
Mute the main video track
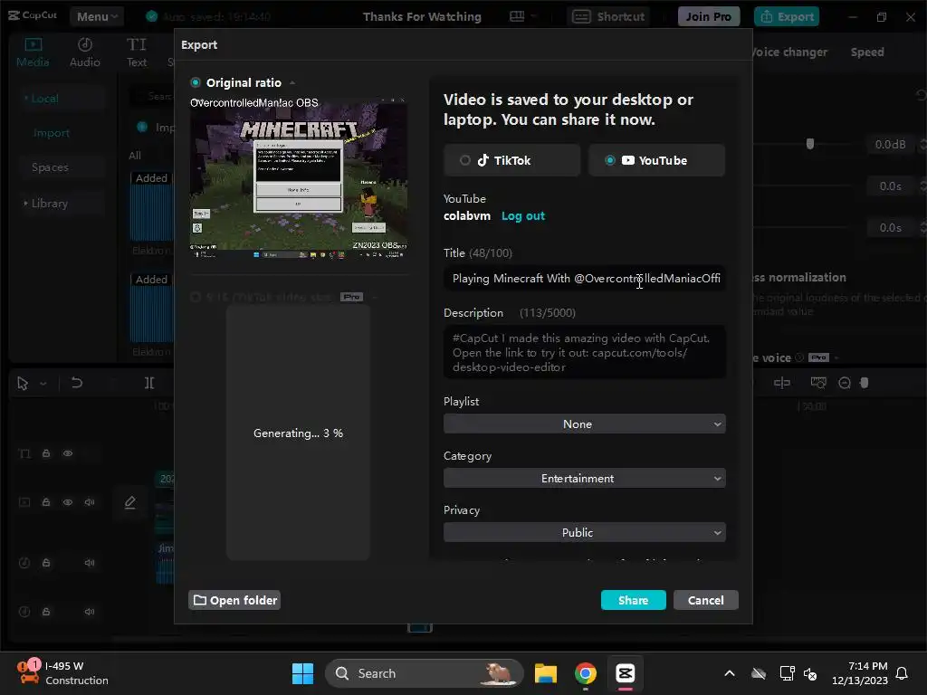(90, 501)
